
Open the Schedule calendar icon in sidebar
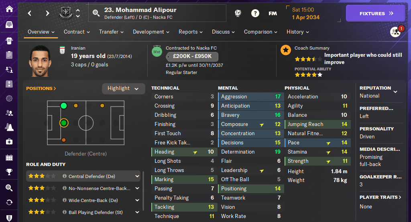[9, 157]
